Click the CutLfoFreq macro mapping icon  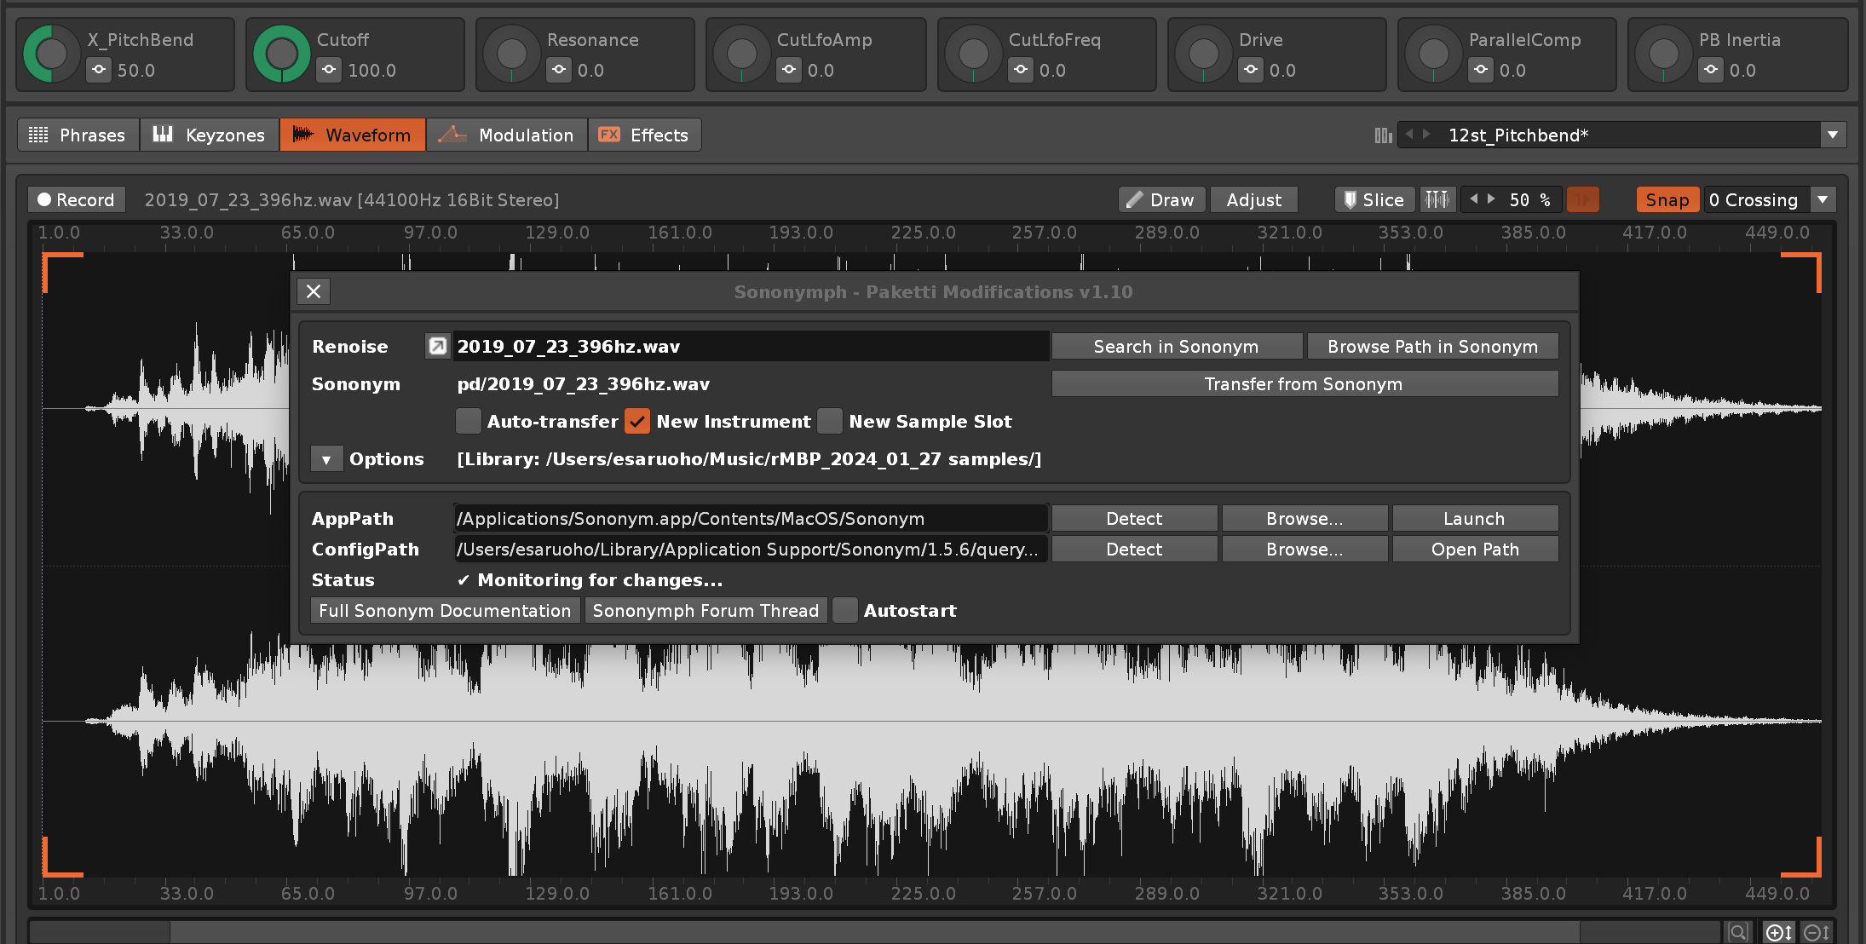1021,70
